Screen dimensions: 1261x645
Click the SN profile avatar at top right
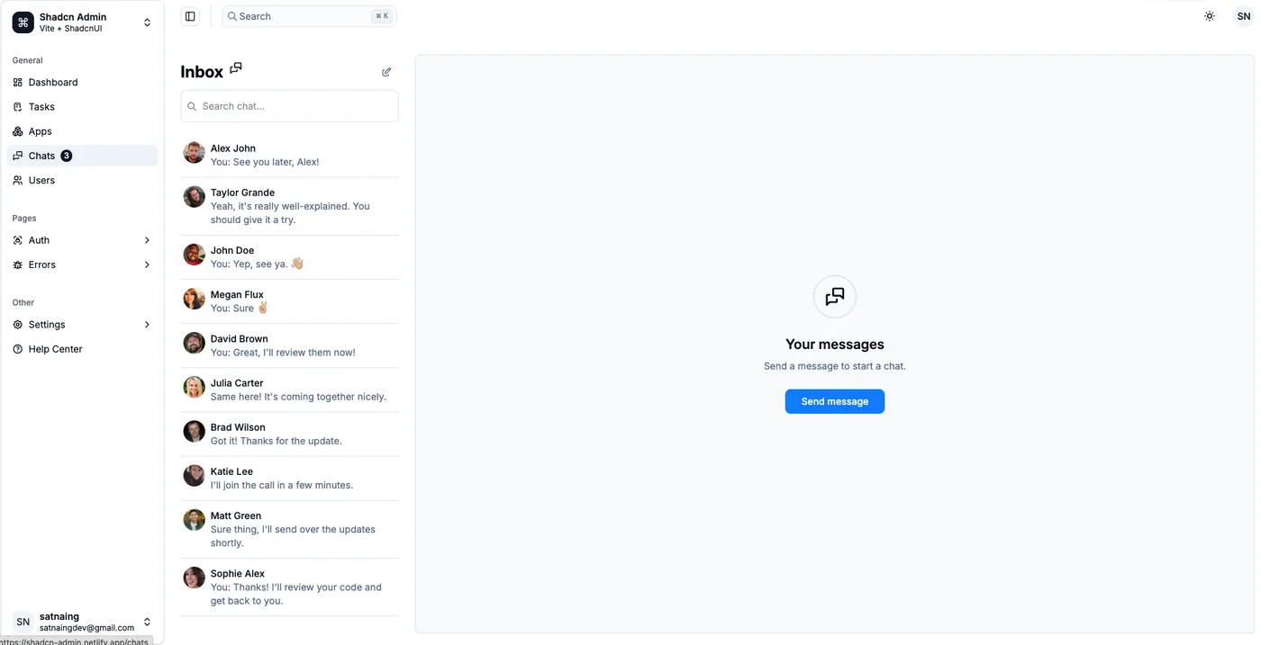[x=1243, y=16]
